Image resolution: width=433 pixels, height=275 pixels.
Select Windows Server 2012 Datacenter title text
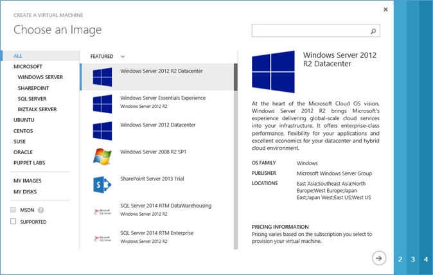point(158,125)
